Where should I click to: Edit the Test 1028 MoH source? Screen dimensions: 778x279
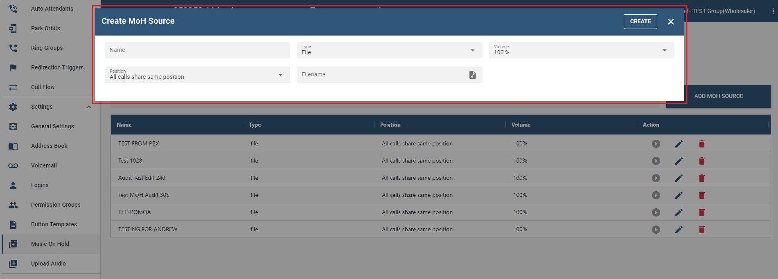679,161
